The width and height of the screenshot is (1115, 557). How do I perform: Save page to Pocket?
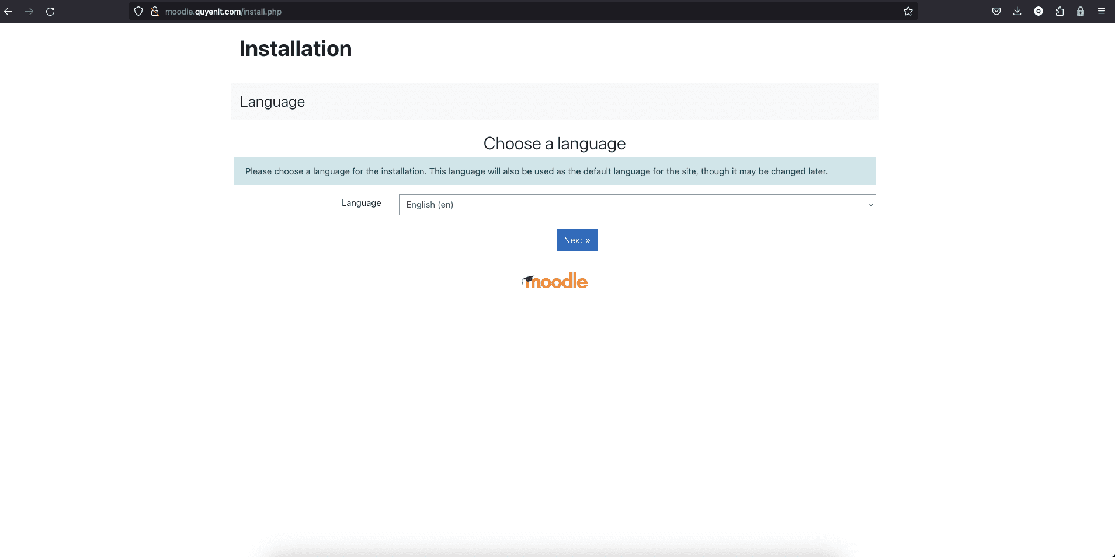(996, 12)
